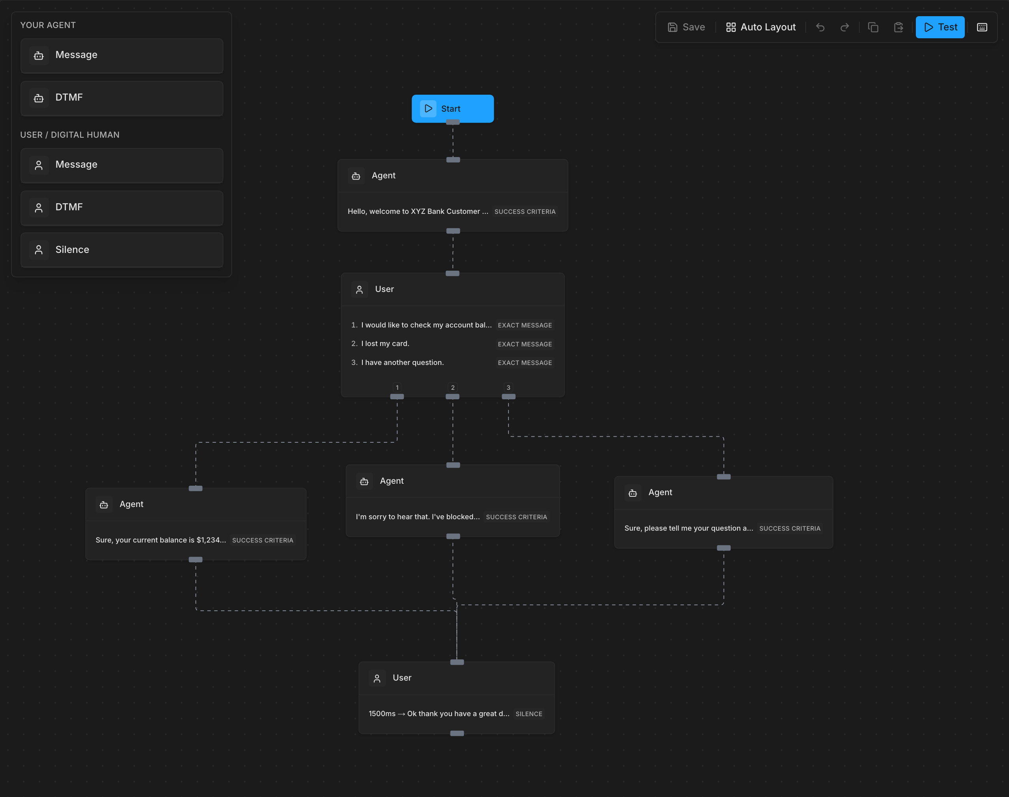Click person icon on final User node
This screenshot has height=797, width=1009.
tap(377, 678)
